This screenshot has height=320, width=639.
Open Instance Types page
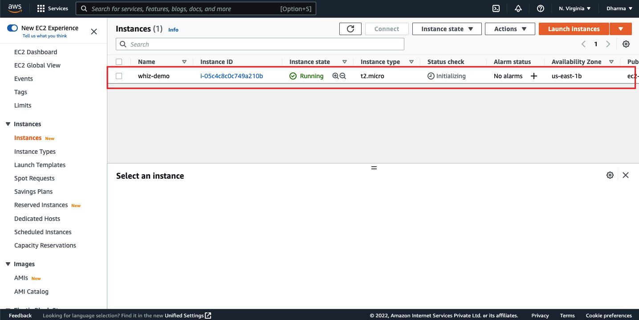coord(35,152)
